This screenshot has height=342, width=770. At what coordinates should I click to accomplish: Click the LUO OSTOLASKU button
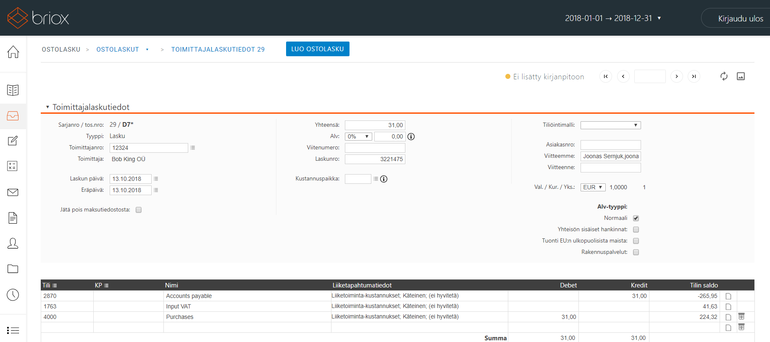point(318,49)
